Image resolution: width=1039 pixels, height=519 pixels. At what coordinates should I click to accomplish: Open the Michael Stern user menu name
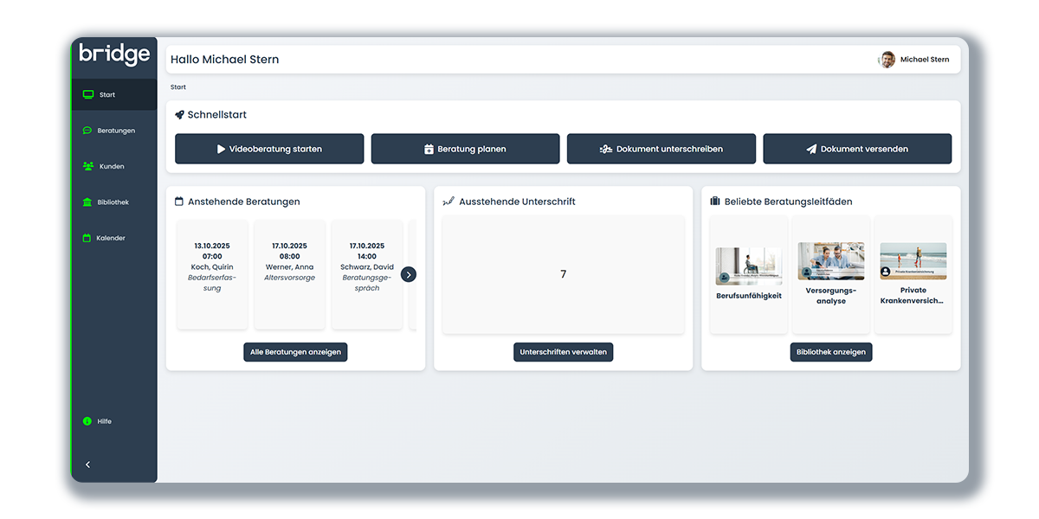925,60
